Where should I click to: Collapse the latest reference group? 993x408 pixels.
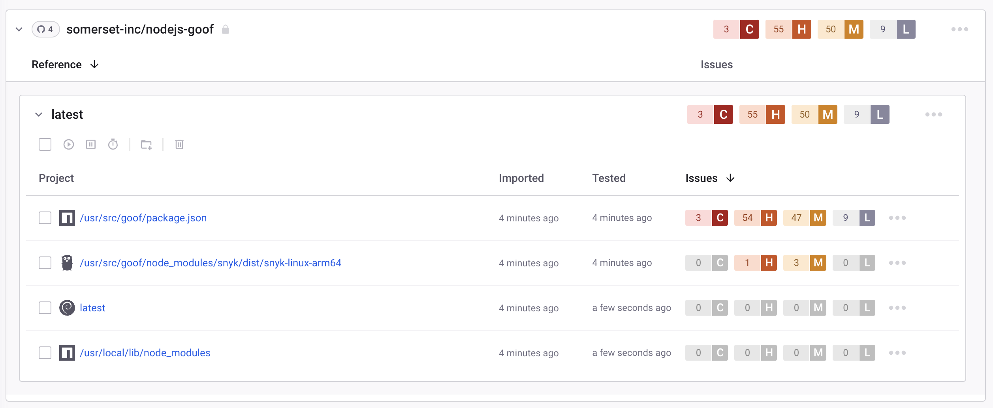(x=39, y=115)
